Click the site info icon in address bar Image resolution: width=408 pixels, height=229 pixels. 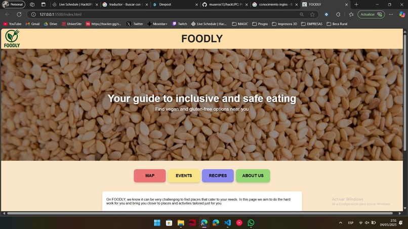33,14
